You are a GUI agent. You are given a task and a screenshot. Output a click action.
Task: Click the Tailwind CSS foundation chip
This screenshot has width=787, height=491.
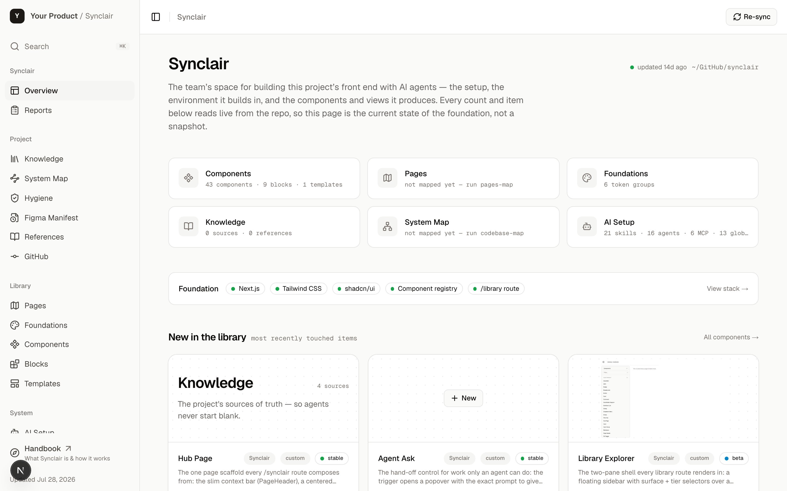click(298, 289)
